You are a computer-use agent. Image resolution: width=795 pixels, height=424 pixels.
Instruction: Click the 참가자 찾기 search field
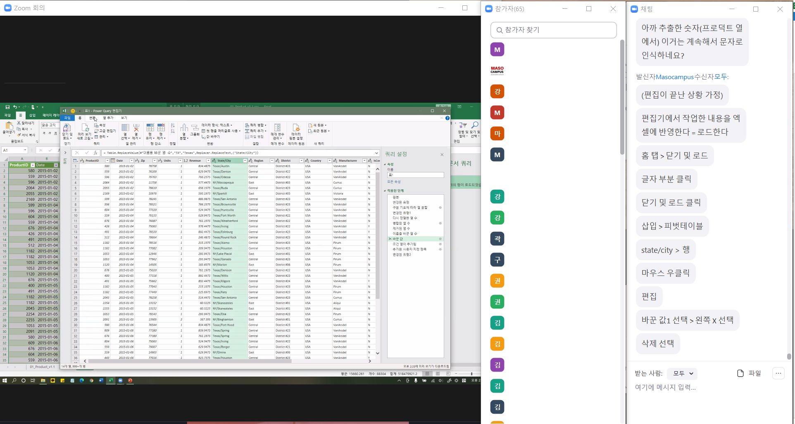click(x=554, y=30)
